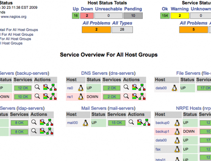Open the Mail Servers host group link
The height and width of the screenshot is (161, 211).
[x=94, y=108]
